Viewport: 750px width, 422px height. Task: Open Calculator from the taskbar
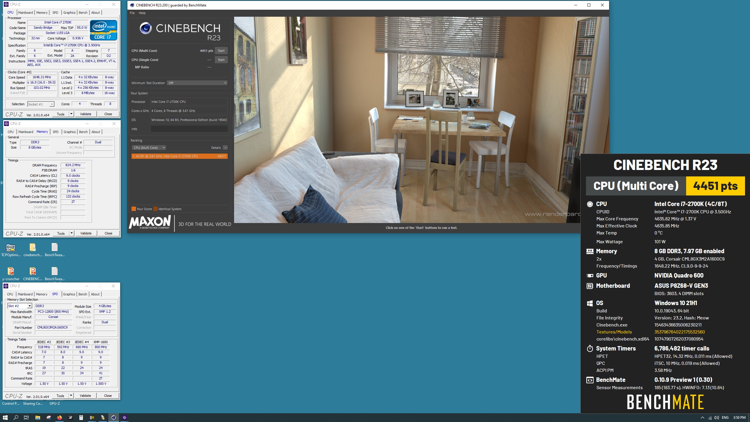[81, 418]
